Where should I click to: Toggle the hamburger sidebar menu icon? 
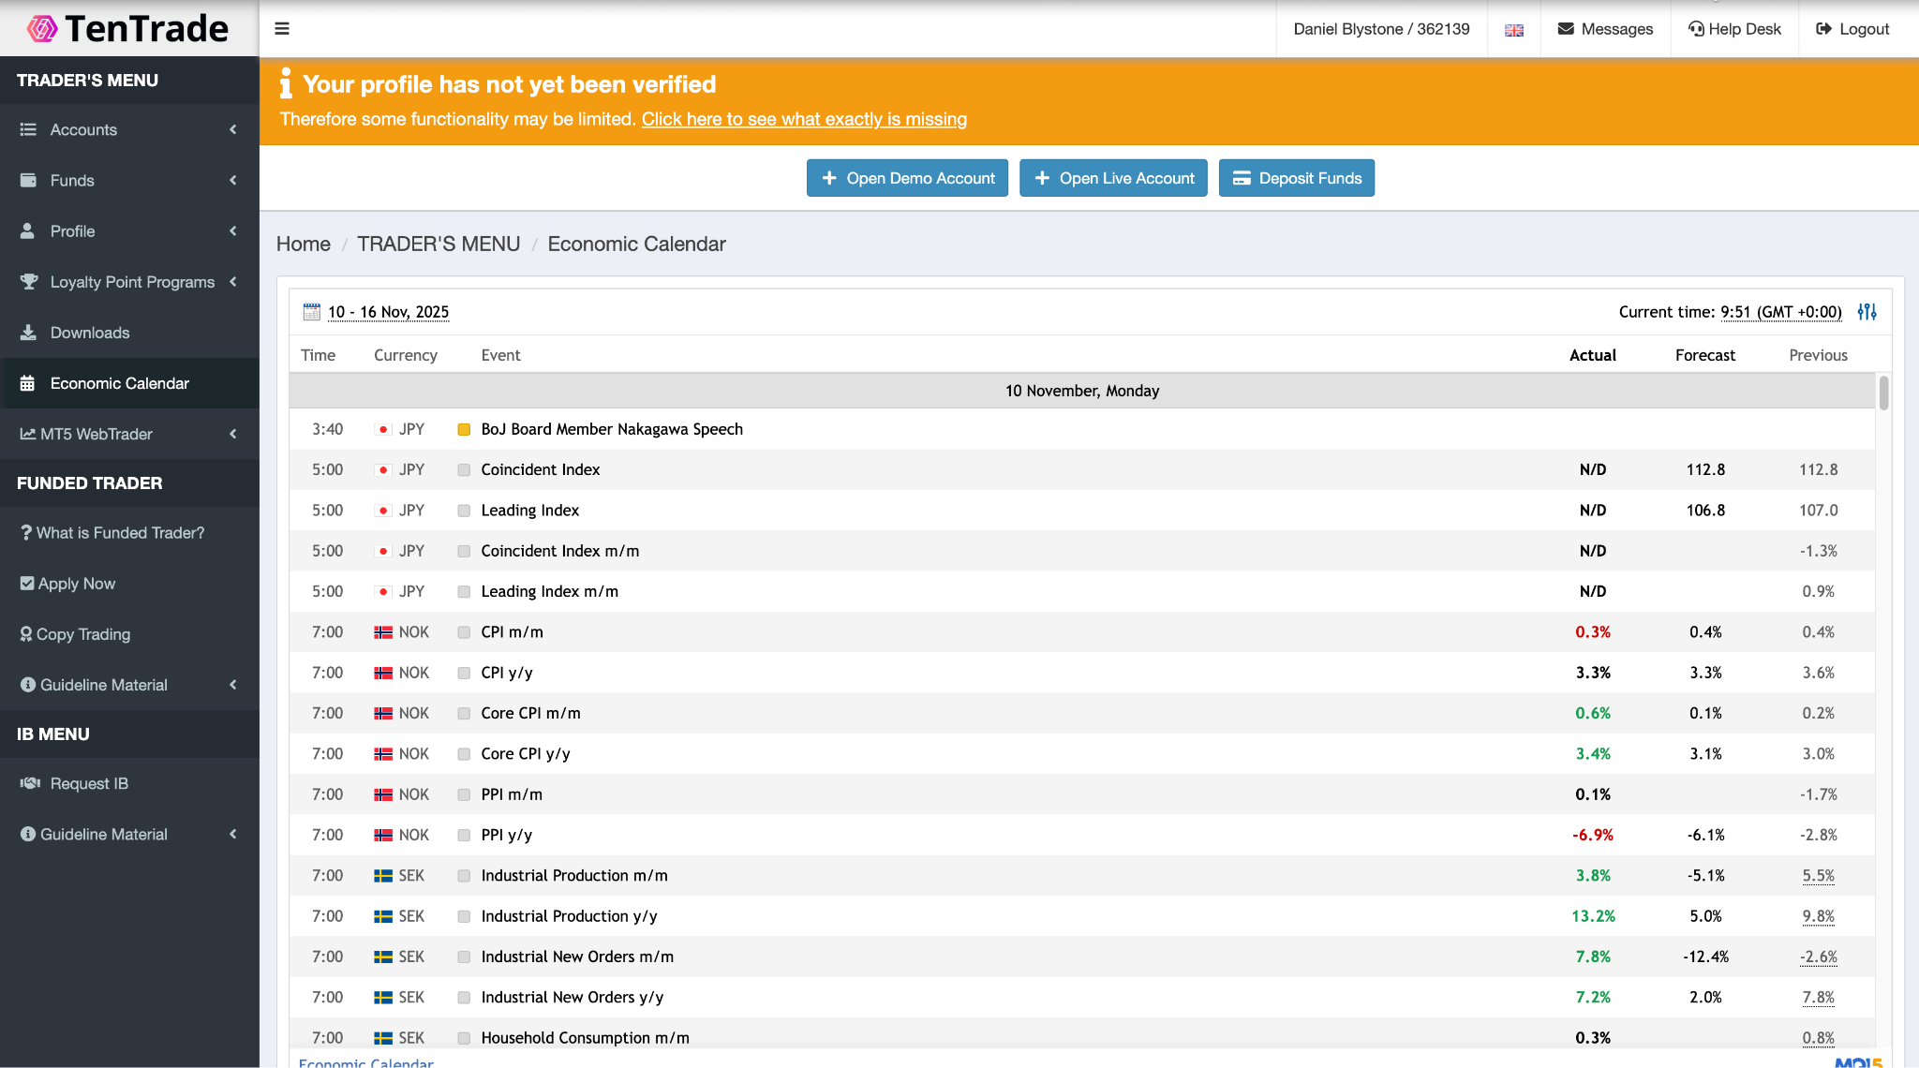(281, 29)
